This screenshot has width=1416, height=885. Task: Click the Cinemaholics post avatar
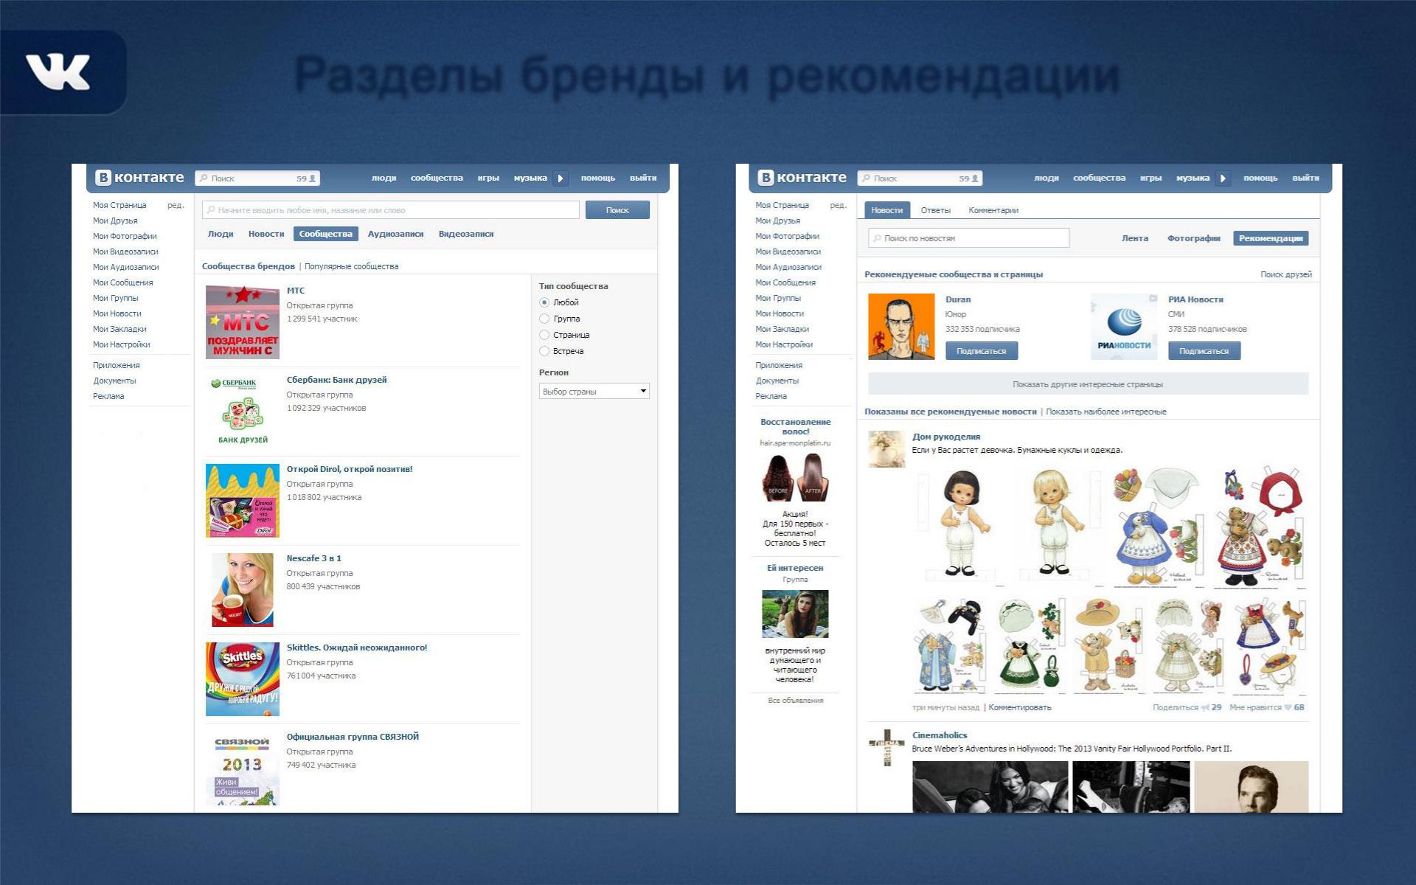(886, 748)
